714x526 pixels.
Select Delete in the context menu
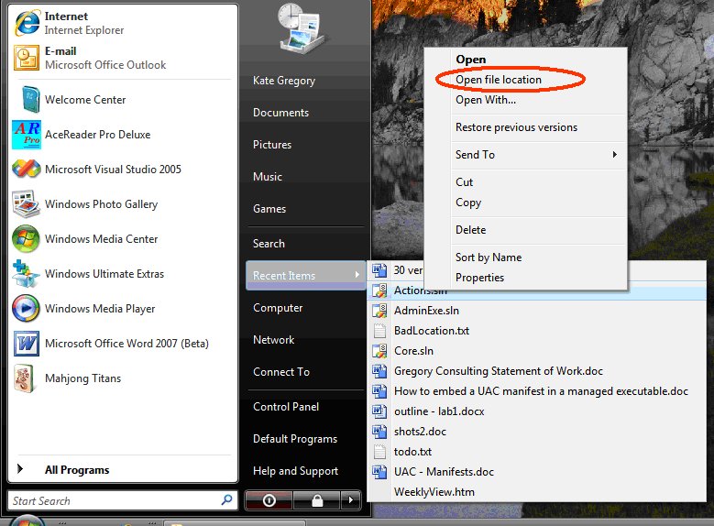tap(470, 229)
